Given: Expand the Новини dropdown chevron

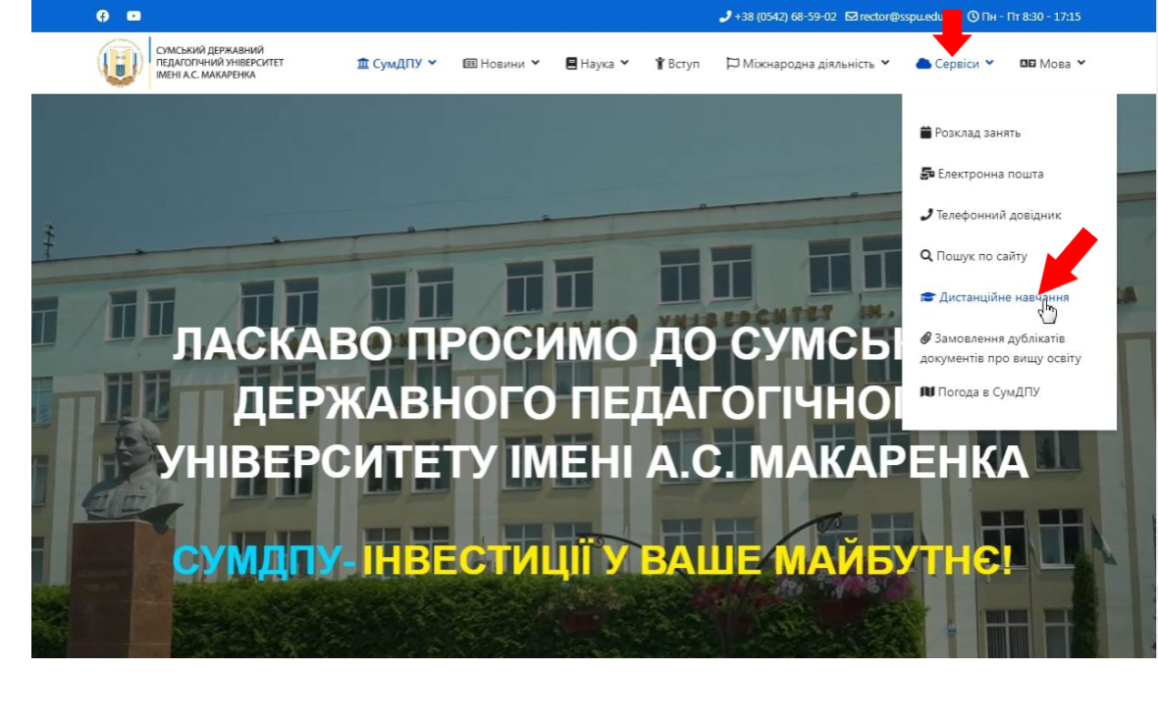Looking at the screenshot, I should tap(536, 63).
